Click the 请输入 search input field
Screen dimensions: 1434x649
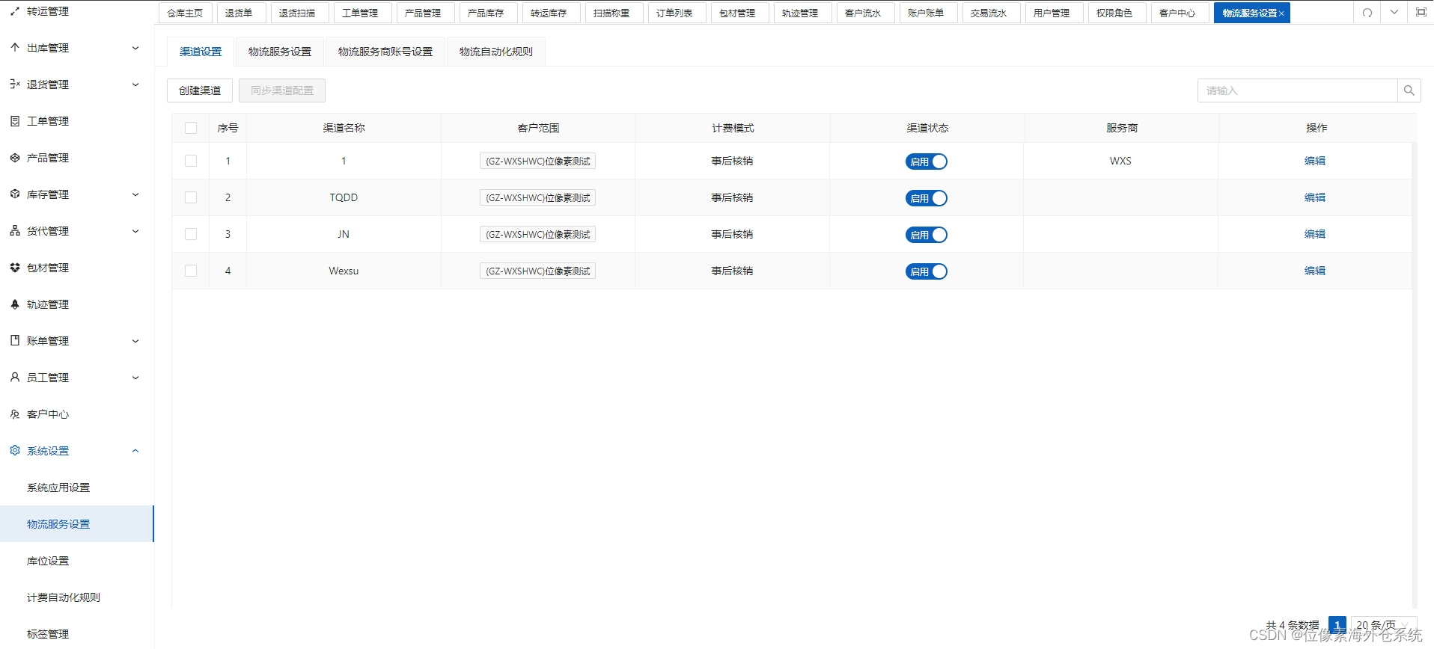click(1298, 90)
